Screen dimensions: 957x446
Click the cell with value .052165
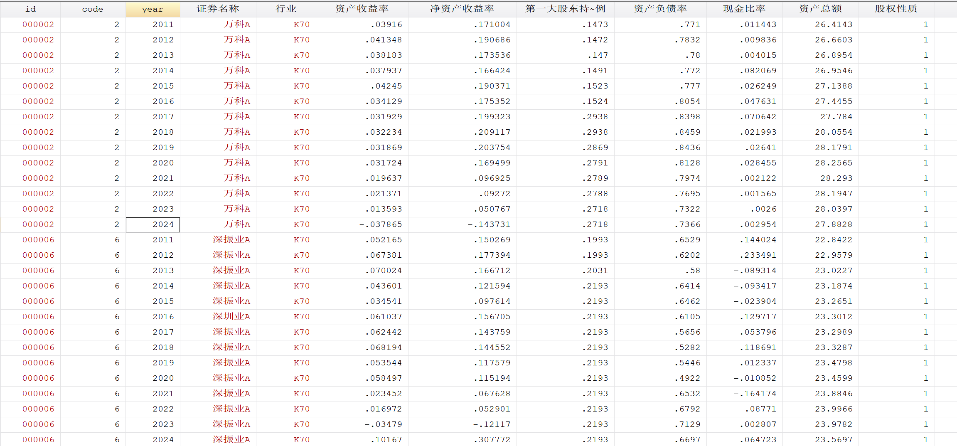coord(362,240)
